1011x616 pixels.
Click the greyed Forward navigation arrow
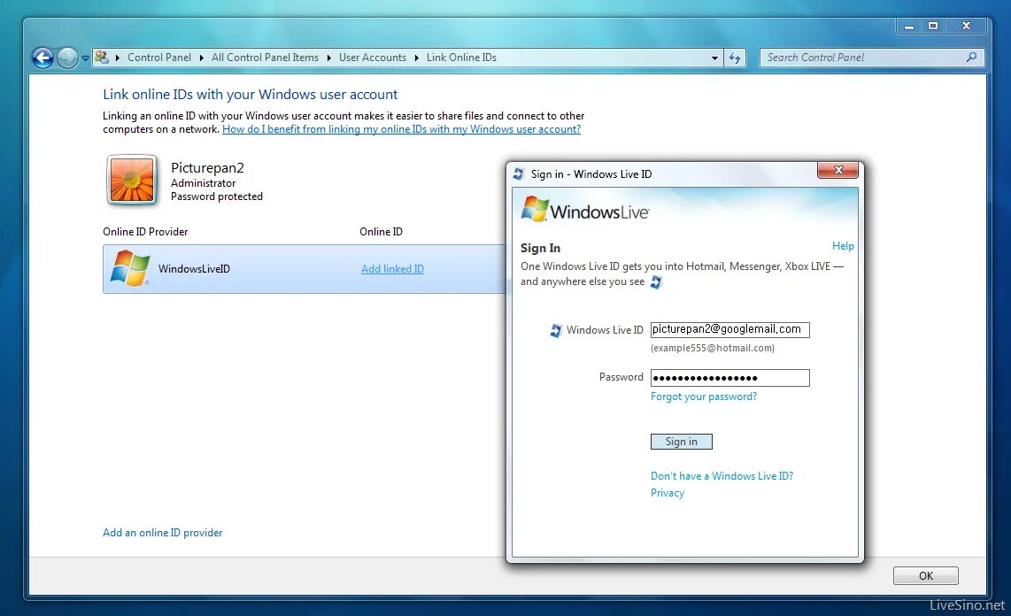(67, 58)
